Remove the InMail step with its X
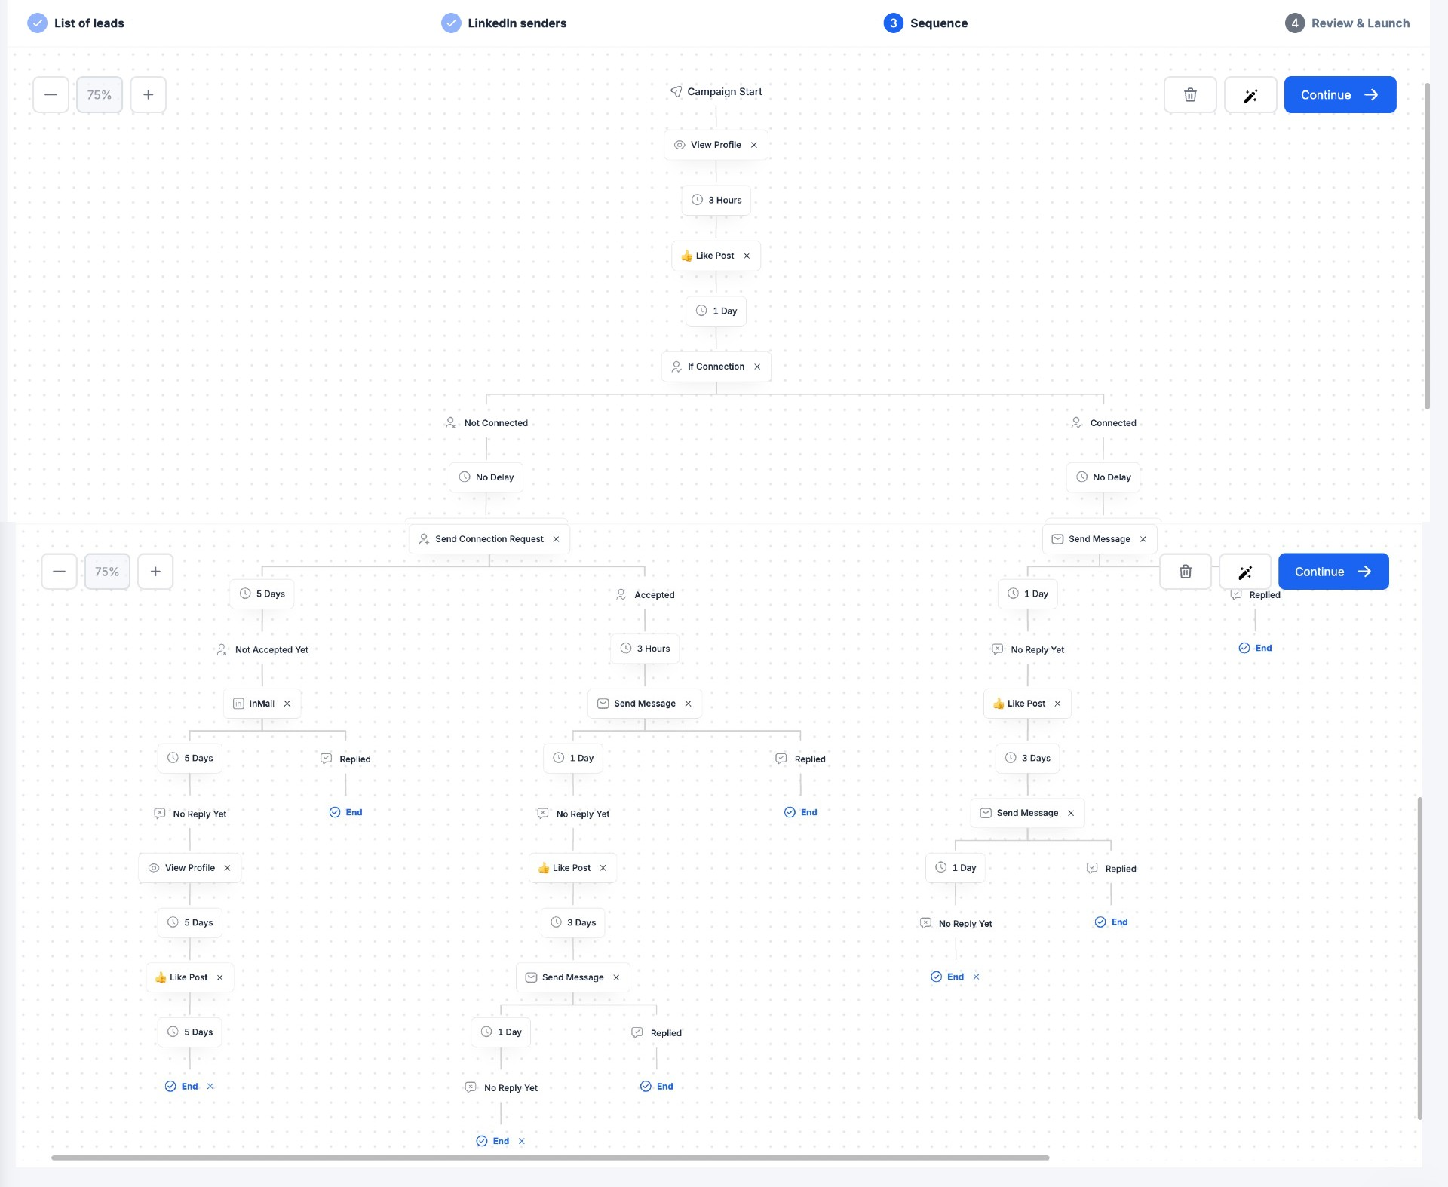The width and height of the screenshot is (1448, 1187). click(287, 704)
